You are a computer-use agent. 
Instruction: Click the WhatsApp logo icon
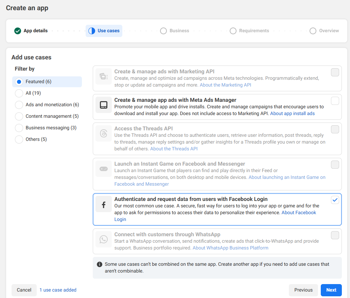104,239
